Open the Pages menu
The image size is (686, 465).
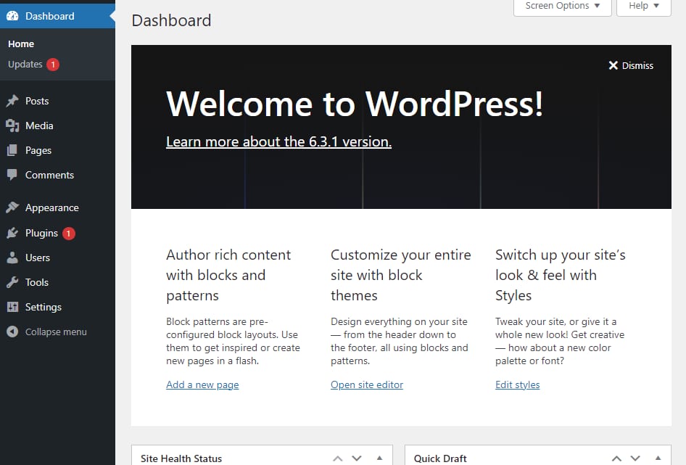[x=57, y=150]
